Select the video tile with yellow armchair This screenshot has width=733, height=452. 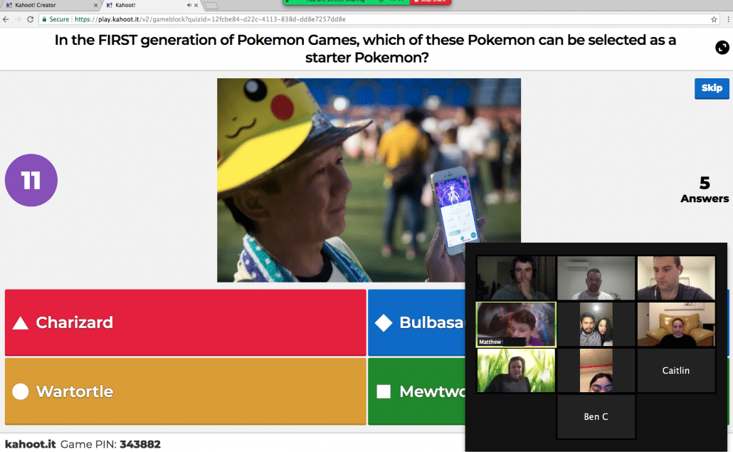tap(676, 325)
